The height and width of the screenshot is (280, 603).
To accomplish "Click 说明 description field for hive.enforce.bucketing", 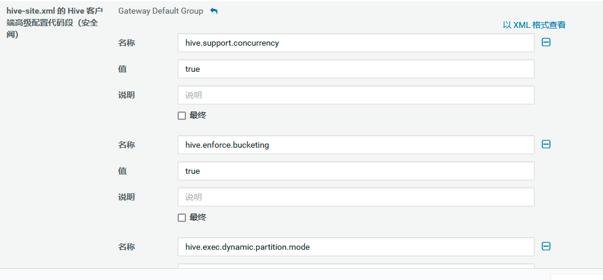I will click(355, 197).
